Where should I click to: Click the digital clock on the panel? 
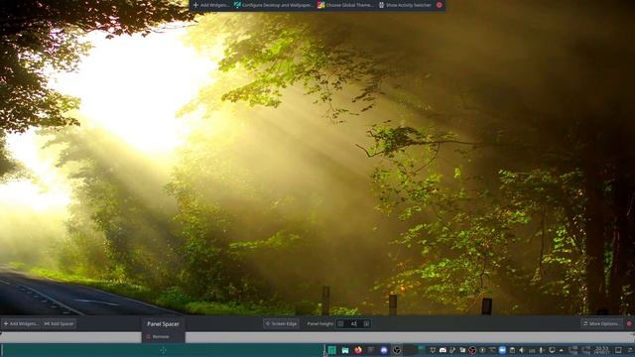pos(602,350)
